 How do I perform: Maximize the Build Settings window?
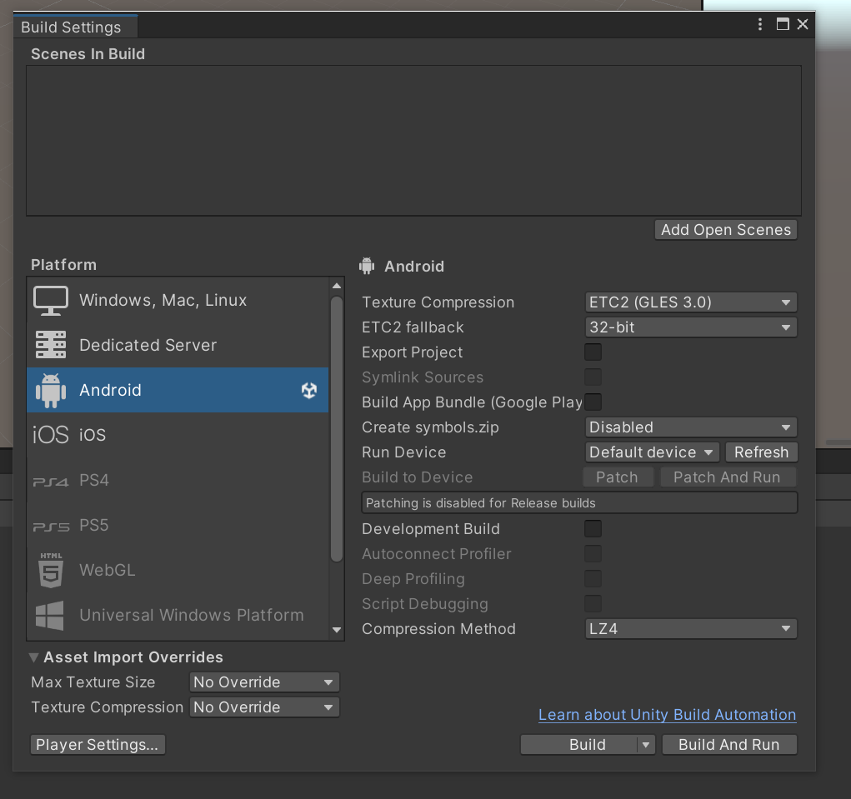click(783, 24)
